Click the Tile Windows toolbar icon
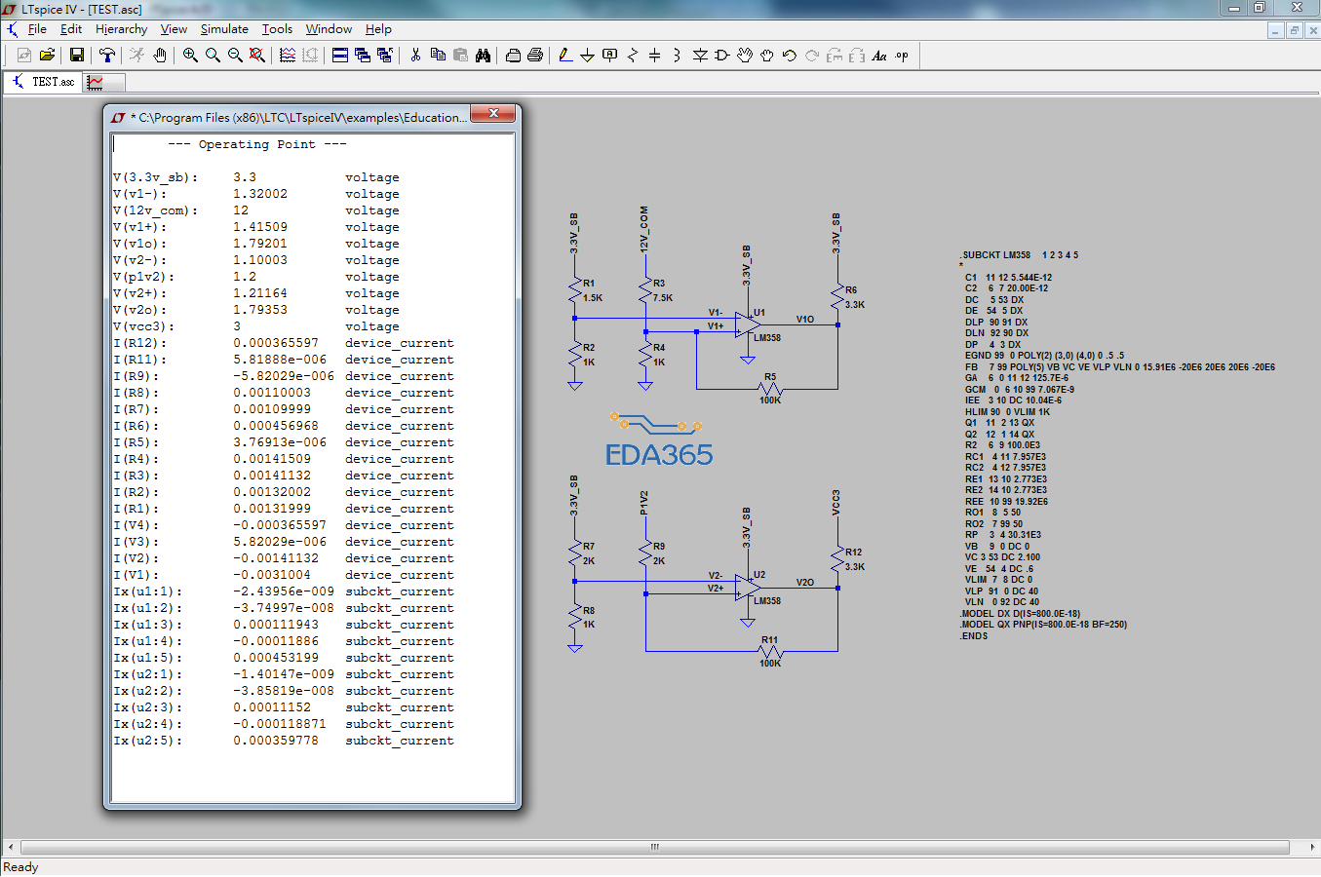This screenshot has width=1321, height=877. (340, 56)
